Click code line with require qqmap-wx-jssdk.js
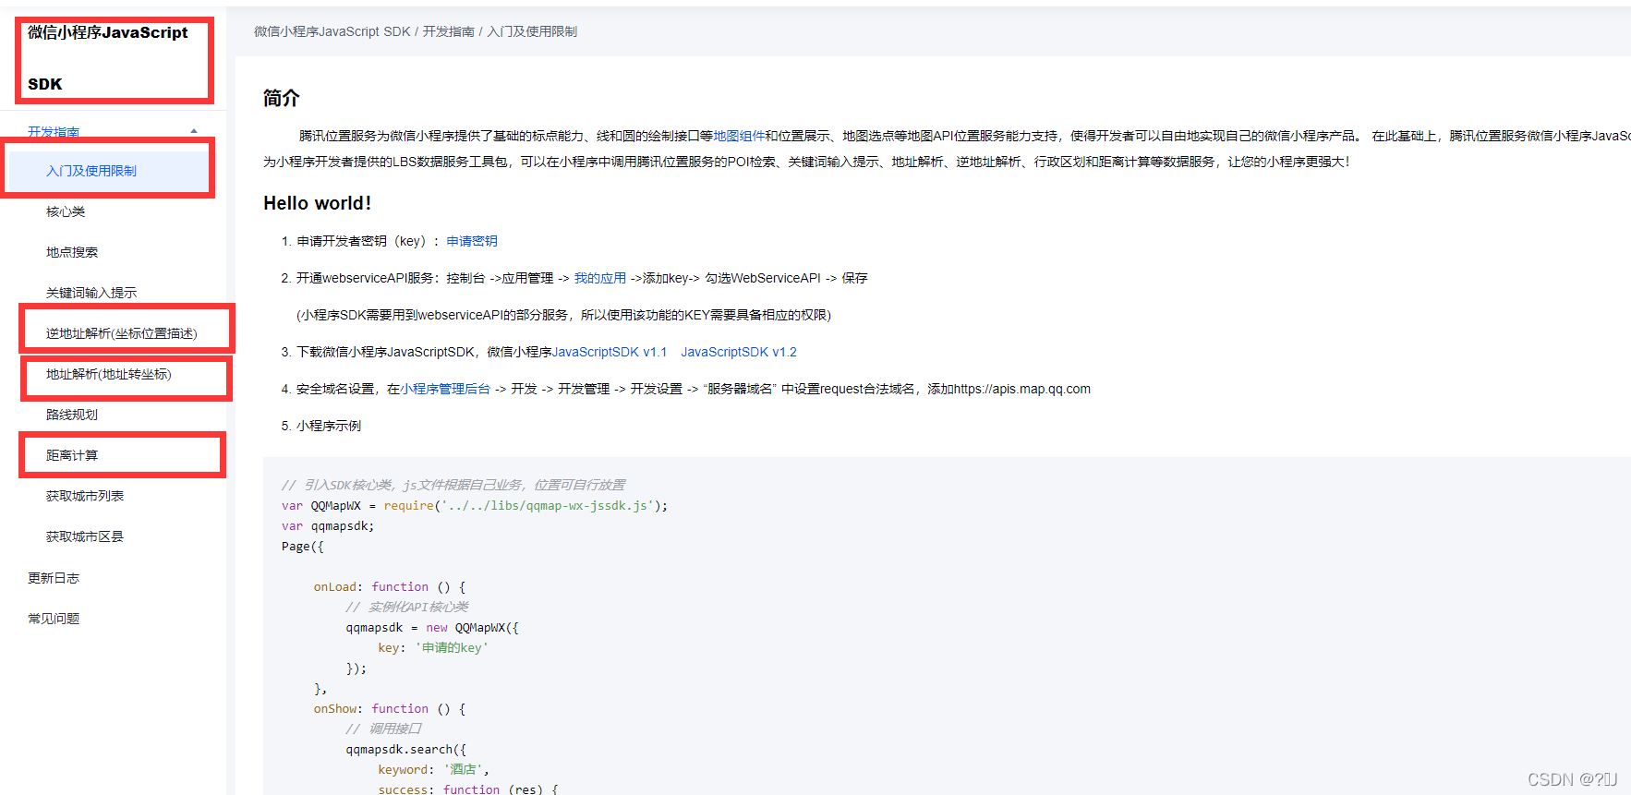 [475, 505]
